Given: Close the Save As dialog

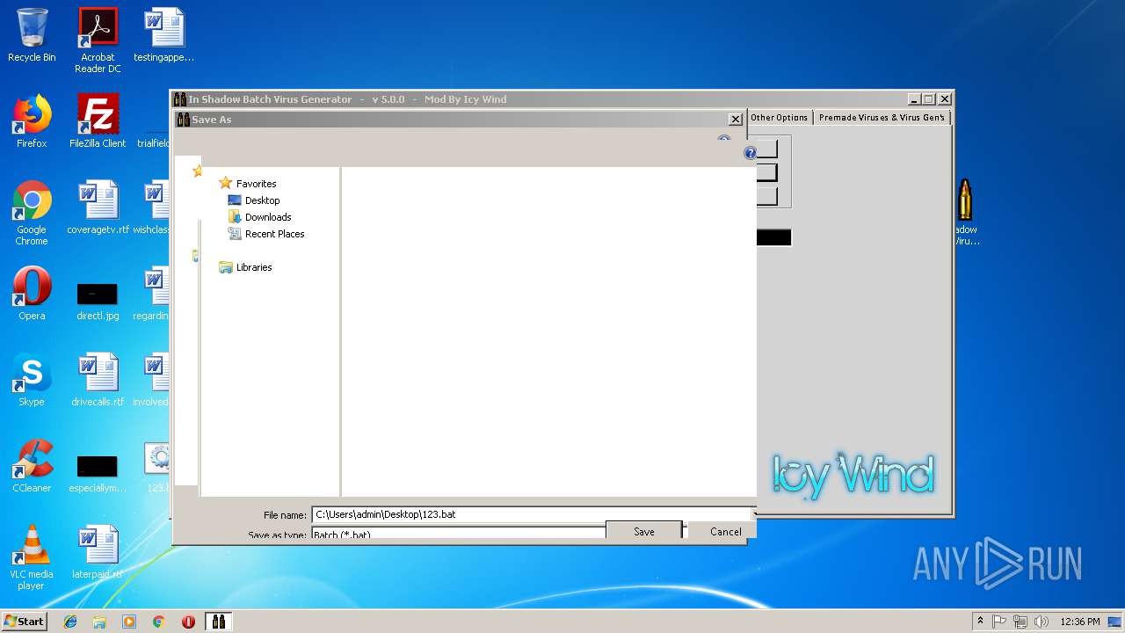Looking at the screenshot, I should pos(736,120).
